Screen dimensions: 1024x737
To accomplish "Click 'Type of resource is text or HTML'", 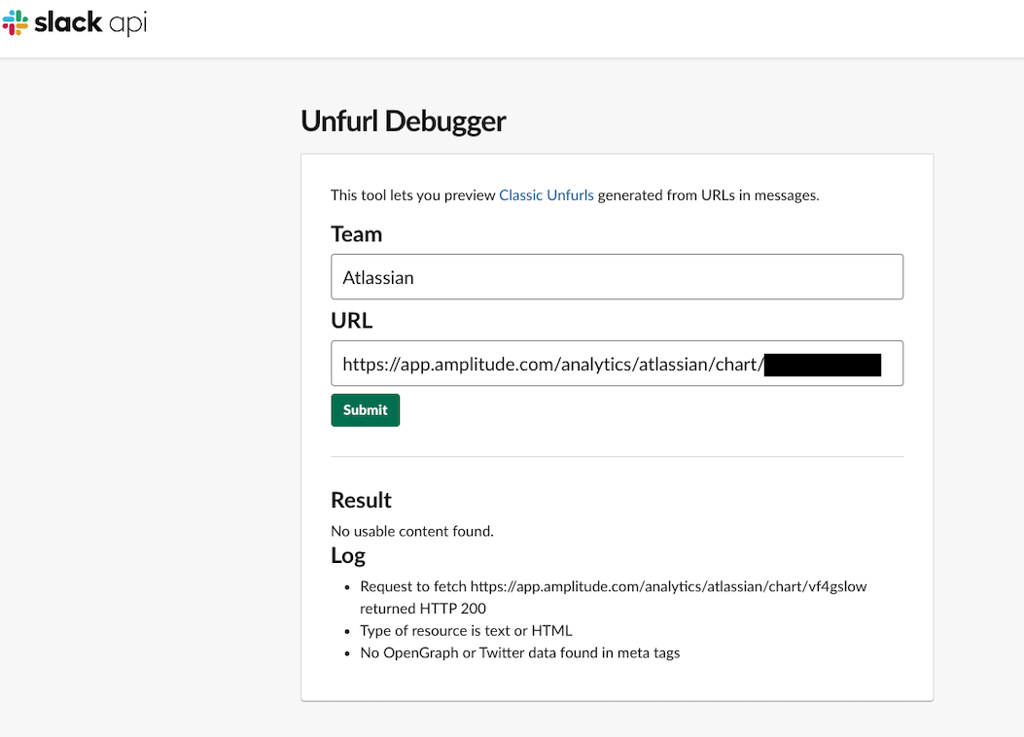I will tap(466, 631).
